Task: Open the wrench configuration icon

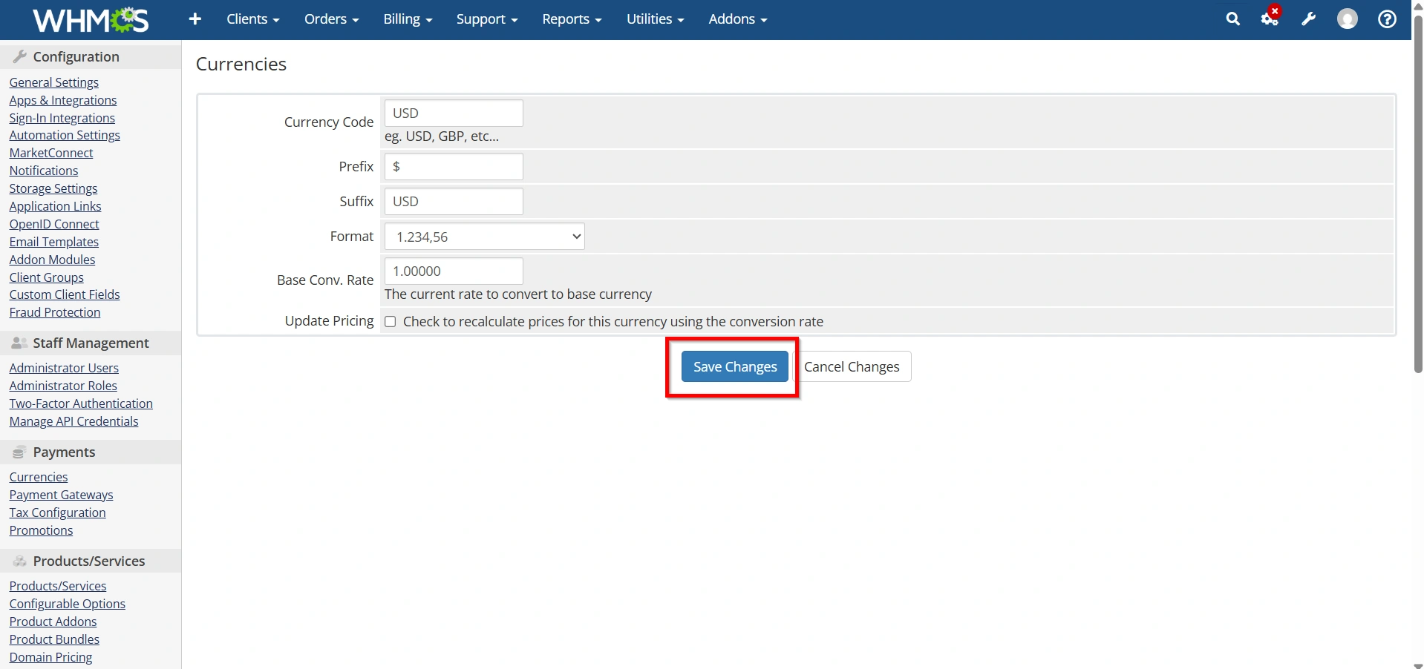Action: [x=1308, y=19]
